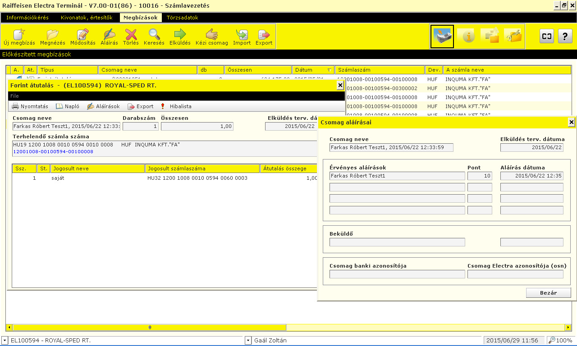
Task: Sign with the Aláírás toolbar icon
Action: (x=109, y=37)
